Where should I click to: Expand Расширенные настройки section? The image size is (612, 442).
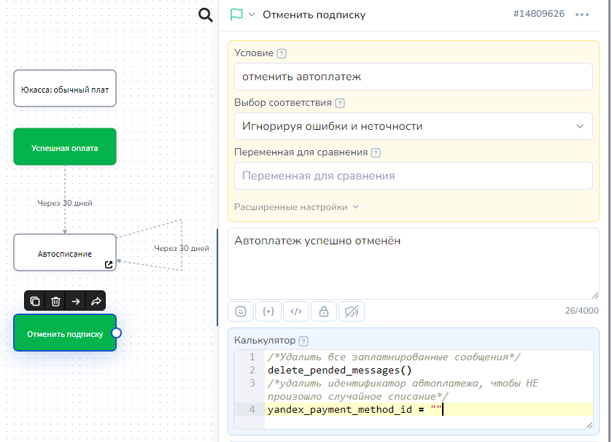click(x=296, y=207)
